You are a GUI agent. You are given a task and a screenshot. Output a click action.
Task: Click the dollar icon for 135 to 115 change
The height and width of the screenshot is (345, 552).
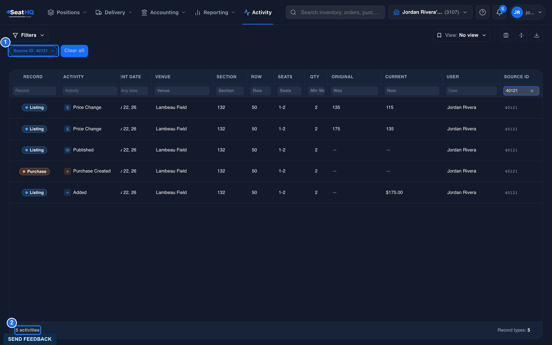click(x=67, y=107)
